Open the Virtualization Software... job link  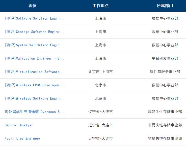coord(35,72)
